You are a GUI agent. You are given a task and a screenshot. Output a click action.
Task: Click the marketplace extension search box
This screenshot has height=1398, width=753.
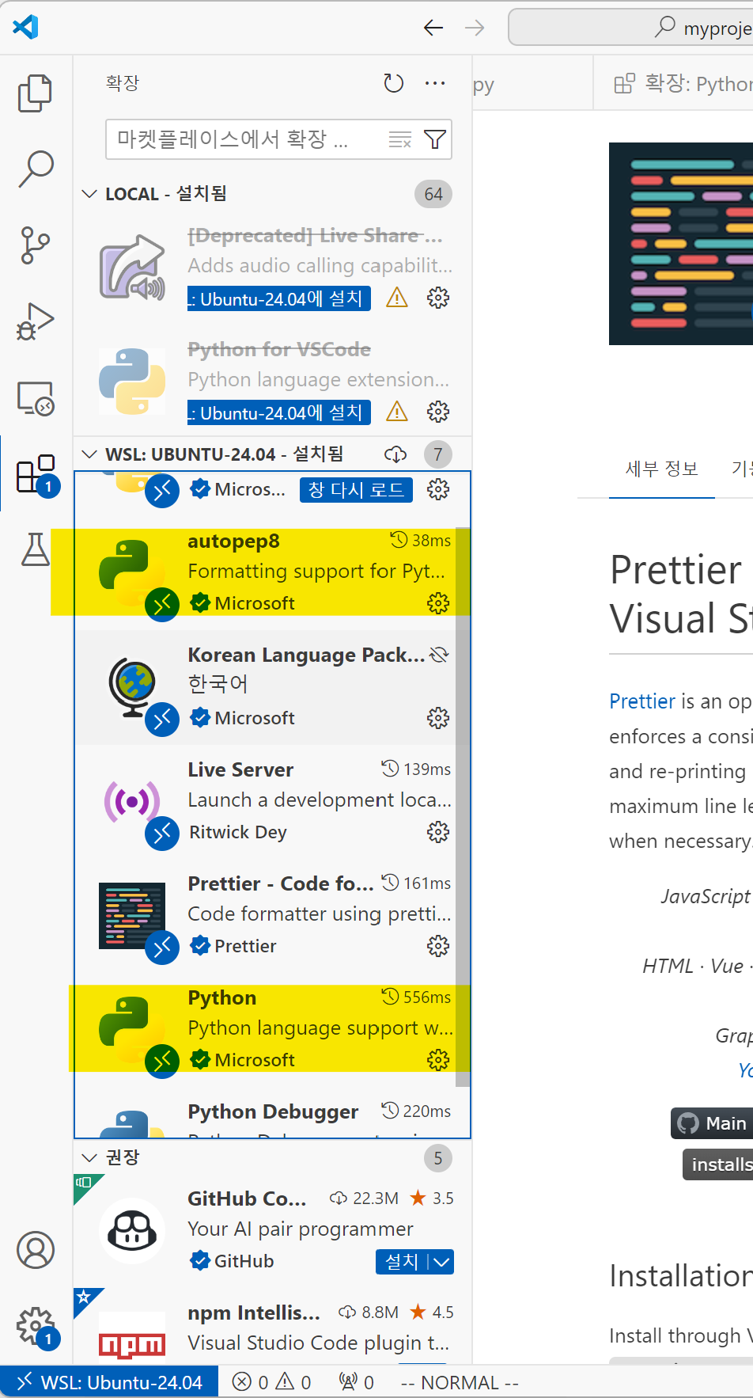coord(245,140)
